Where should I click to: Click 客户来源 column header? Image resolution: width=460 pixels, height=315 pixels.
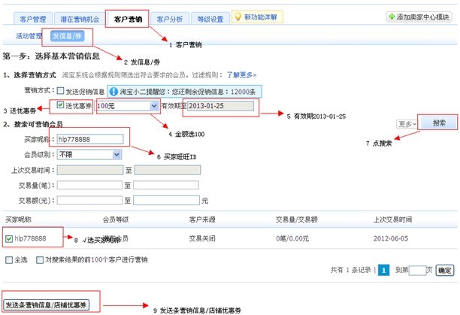tap(202, 220)
